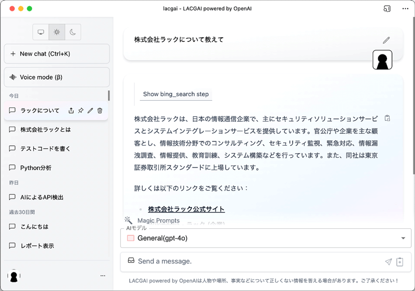Open sidebar account options menu
This screenshot has width=415, height=291.
pyautogui.click(x=103, y=275)
